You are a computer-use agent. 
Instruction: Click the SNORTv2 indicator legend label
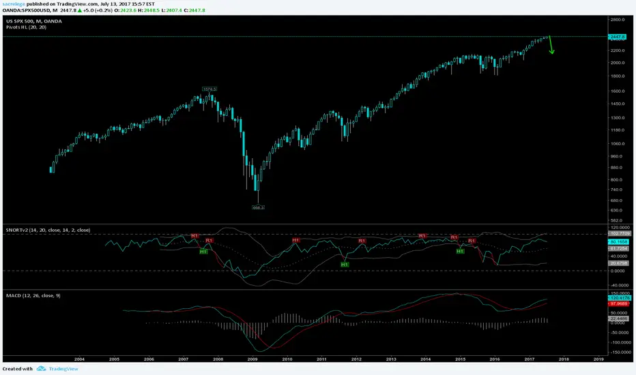48,230
